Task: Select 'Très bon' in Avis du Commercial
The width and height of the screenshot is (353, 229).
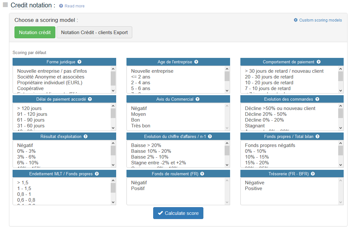Action: (141, 126)
